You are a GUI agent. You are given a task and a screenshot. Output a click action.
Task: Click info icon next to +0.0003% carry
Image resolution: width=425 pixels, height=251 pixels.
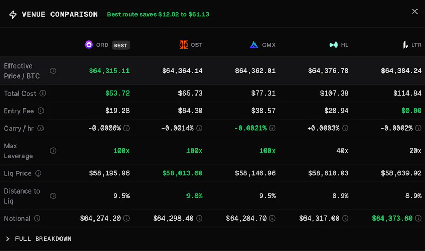pyautogui.click(x=345, y=128)
